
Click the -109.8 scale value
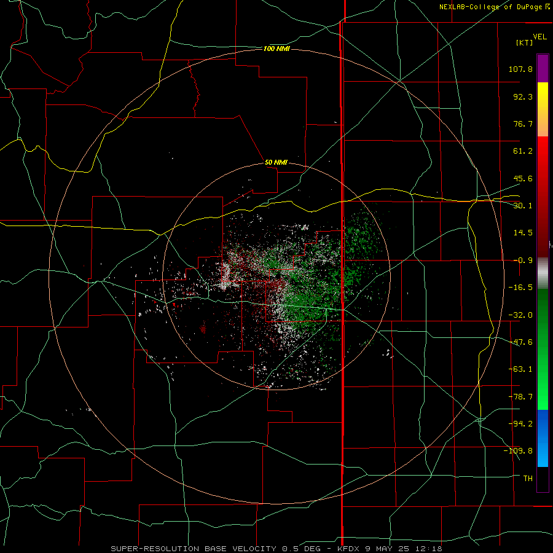point(518,451)
